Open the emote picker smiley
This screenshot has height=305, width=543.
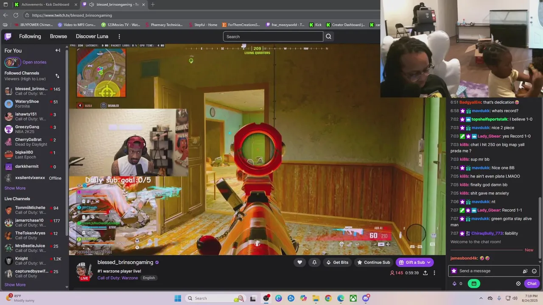click(534, 271)
